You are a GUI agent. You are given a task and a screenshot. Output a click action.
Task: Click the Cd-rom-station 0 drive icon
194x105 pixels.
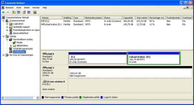pos(44,81)
